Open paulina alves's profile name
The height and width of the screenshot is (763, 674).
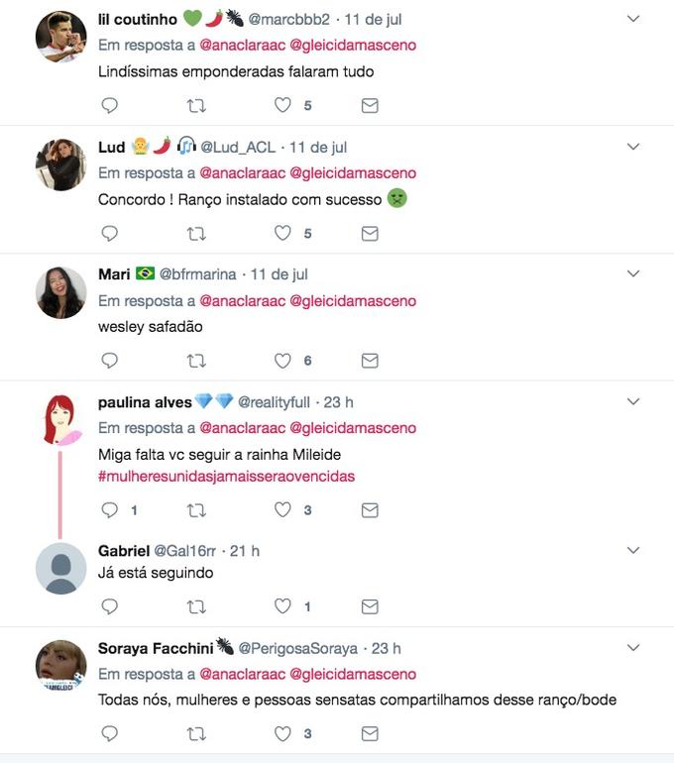(x=145, y=401)
